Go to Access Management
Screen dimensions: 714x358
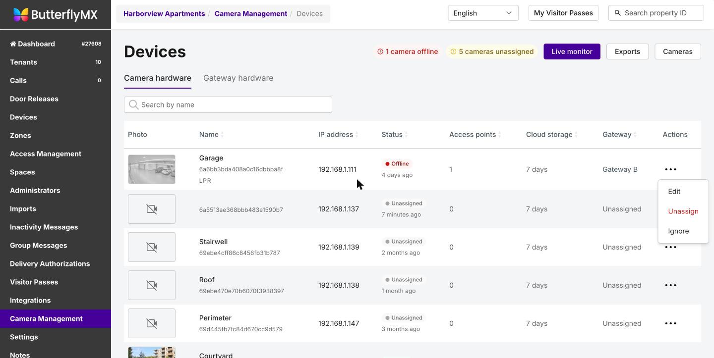pos(56,153)
